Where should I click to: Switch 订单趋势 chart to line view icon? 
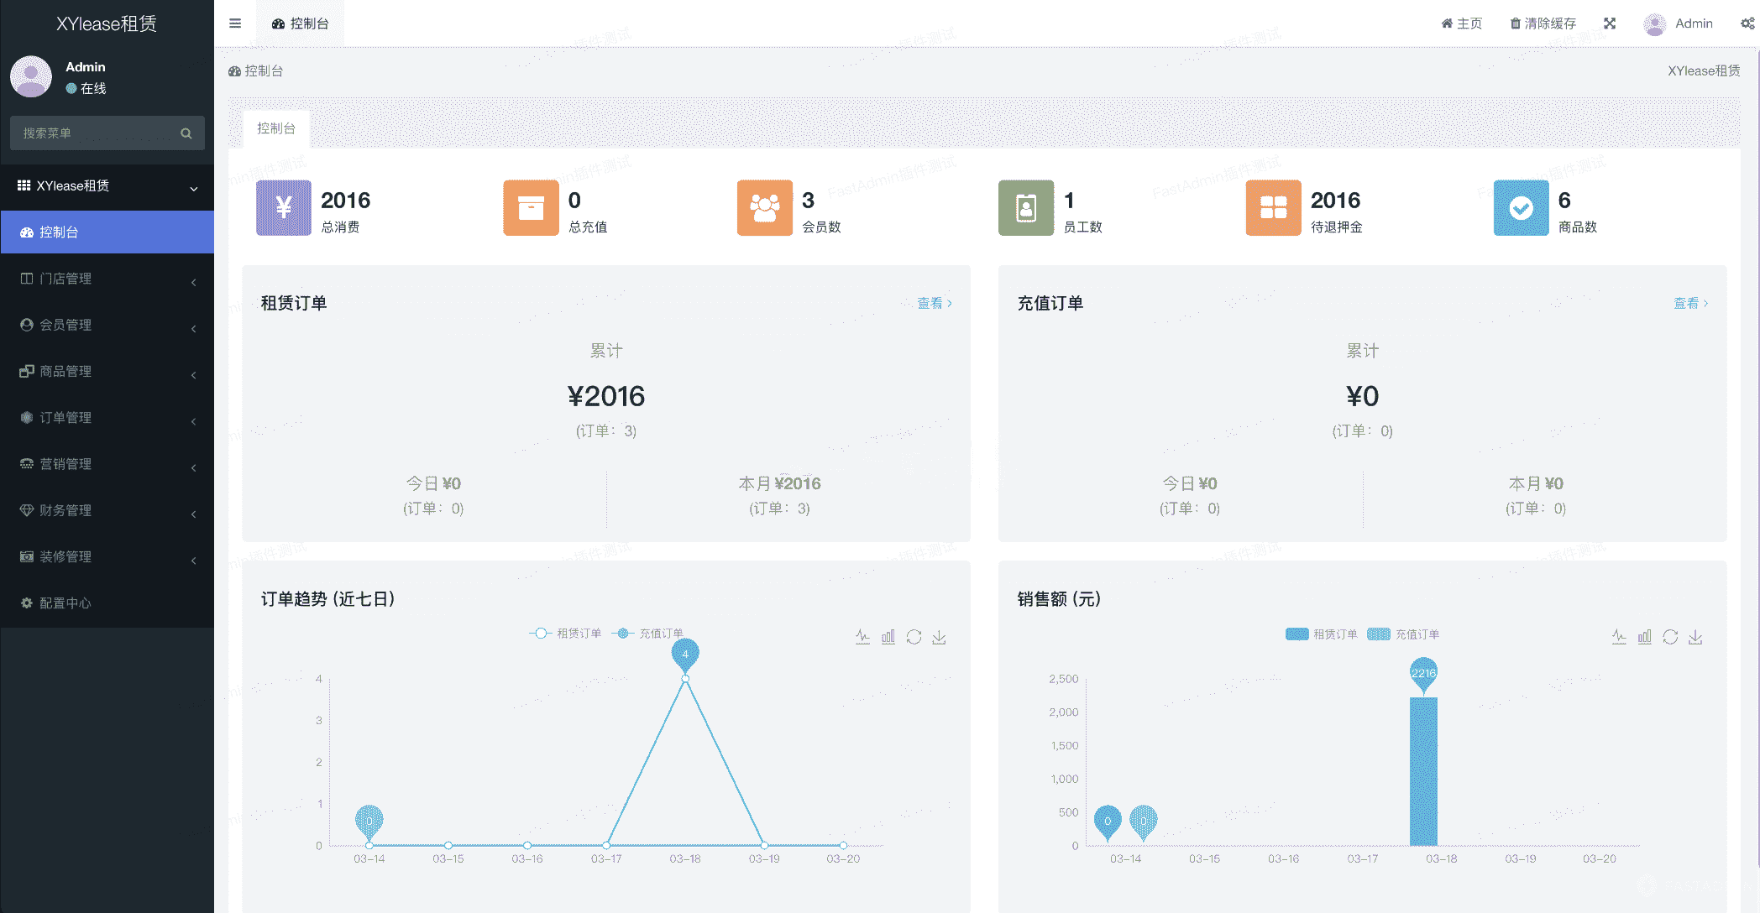(x=862, y=637)
